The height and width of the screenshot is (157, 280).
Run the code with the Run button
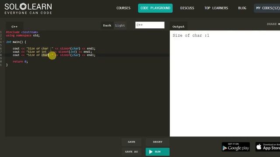tap(157, 152)
